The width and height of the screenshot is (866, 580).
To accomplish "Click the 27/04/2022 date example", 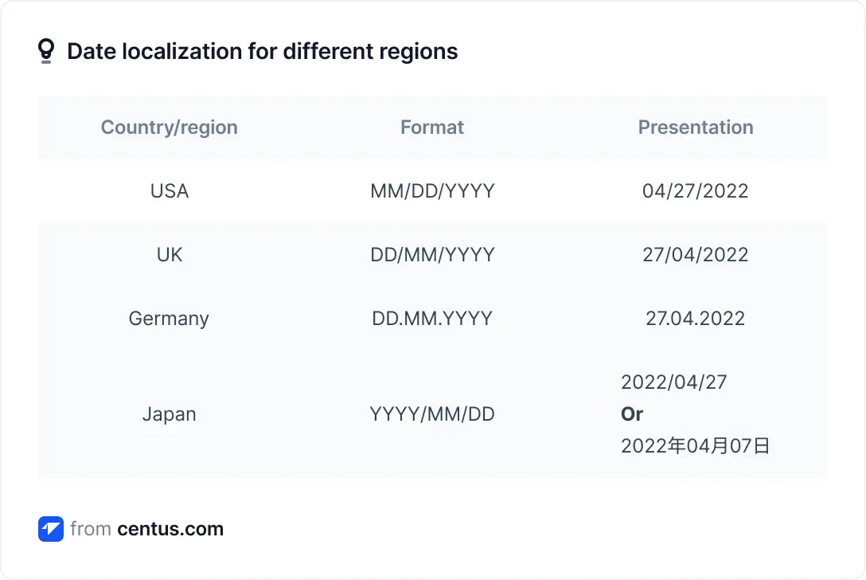I will click(x=696, y=255).
